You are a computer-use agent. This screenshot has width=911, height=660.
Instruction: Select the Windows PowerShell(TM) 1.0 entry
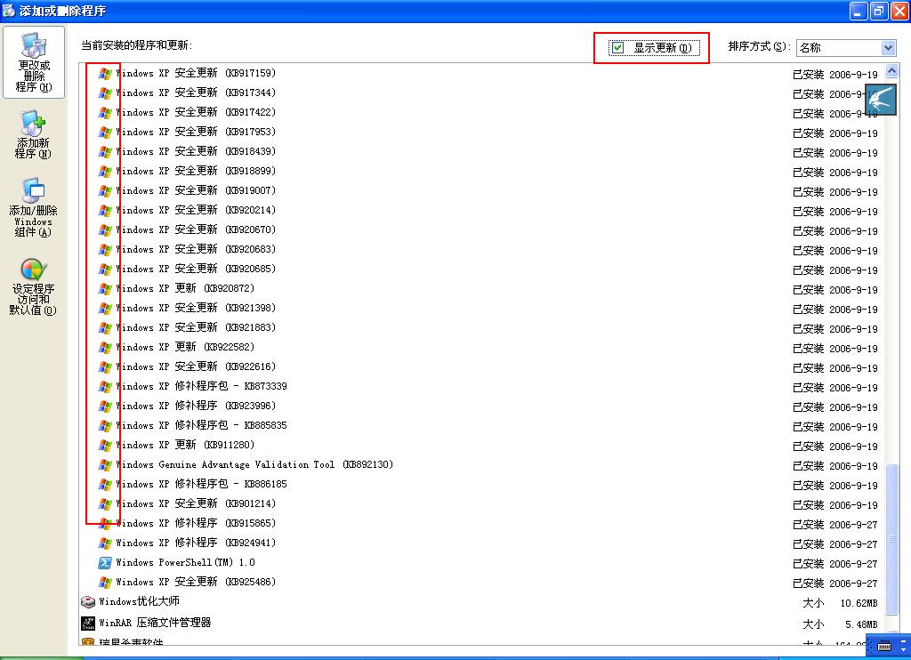[x=185, y=562]
